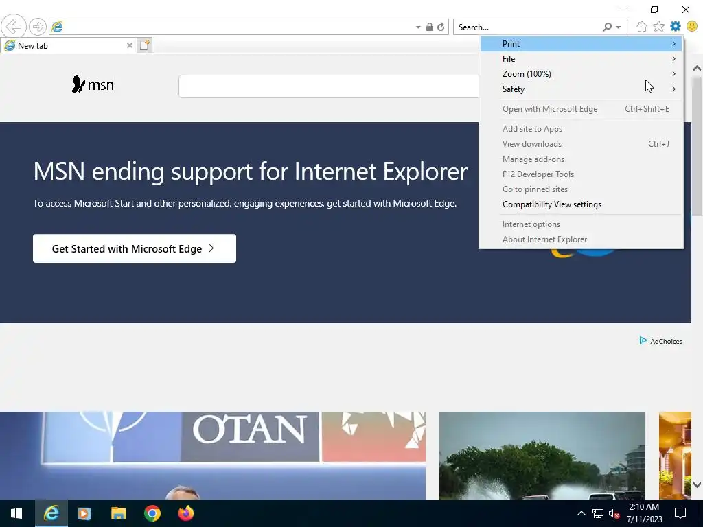Image resolution: width=703 pixels, height=527 pixels.
Task: Open Favorites star icon
Action: 658,27
